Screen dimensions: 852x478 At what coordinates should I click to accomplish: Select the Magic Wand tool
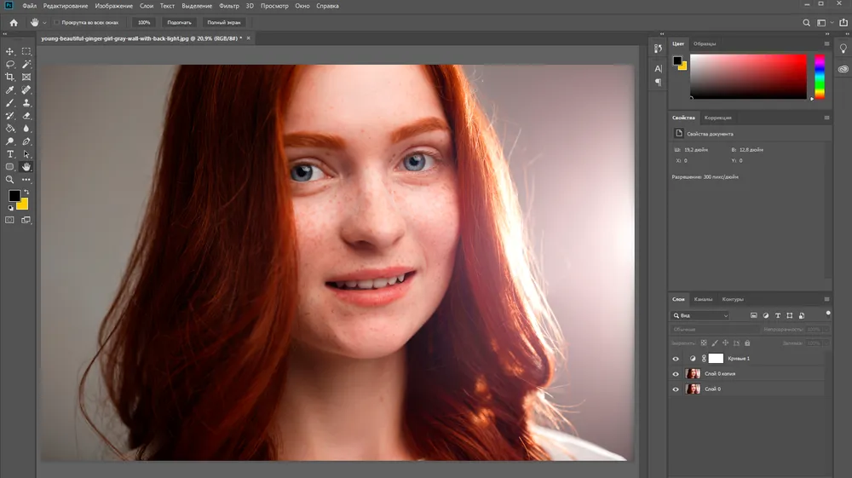pyautogui.click(x=26, y=64)
